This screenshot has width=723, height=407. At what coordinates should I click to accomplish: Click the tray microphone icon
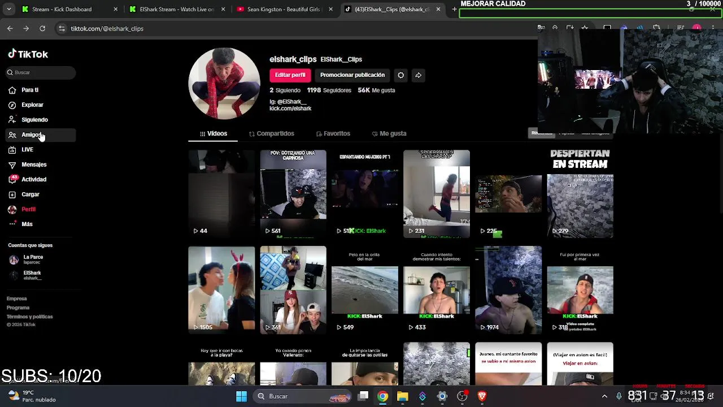coord(619,396)
